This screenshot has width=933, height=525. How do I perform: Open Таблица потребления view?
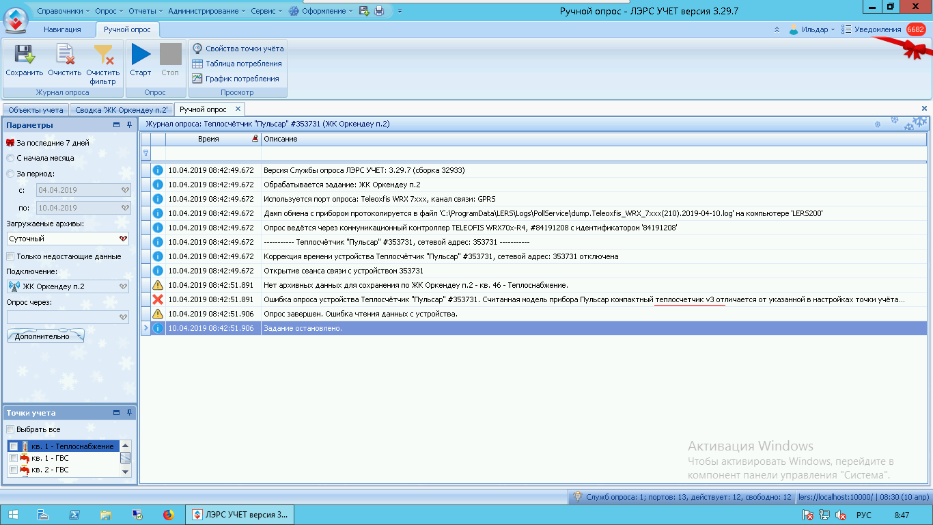coord(236,64)
